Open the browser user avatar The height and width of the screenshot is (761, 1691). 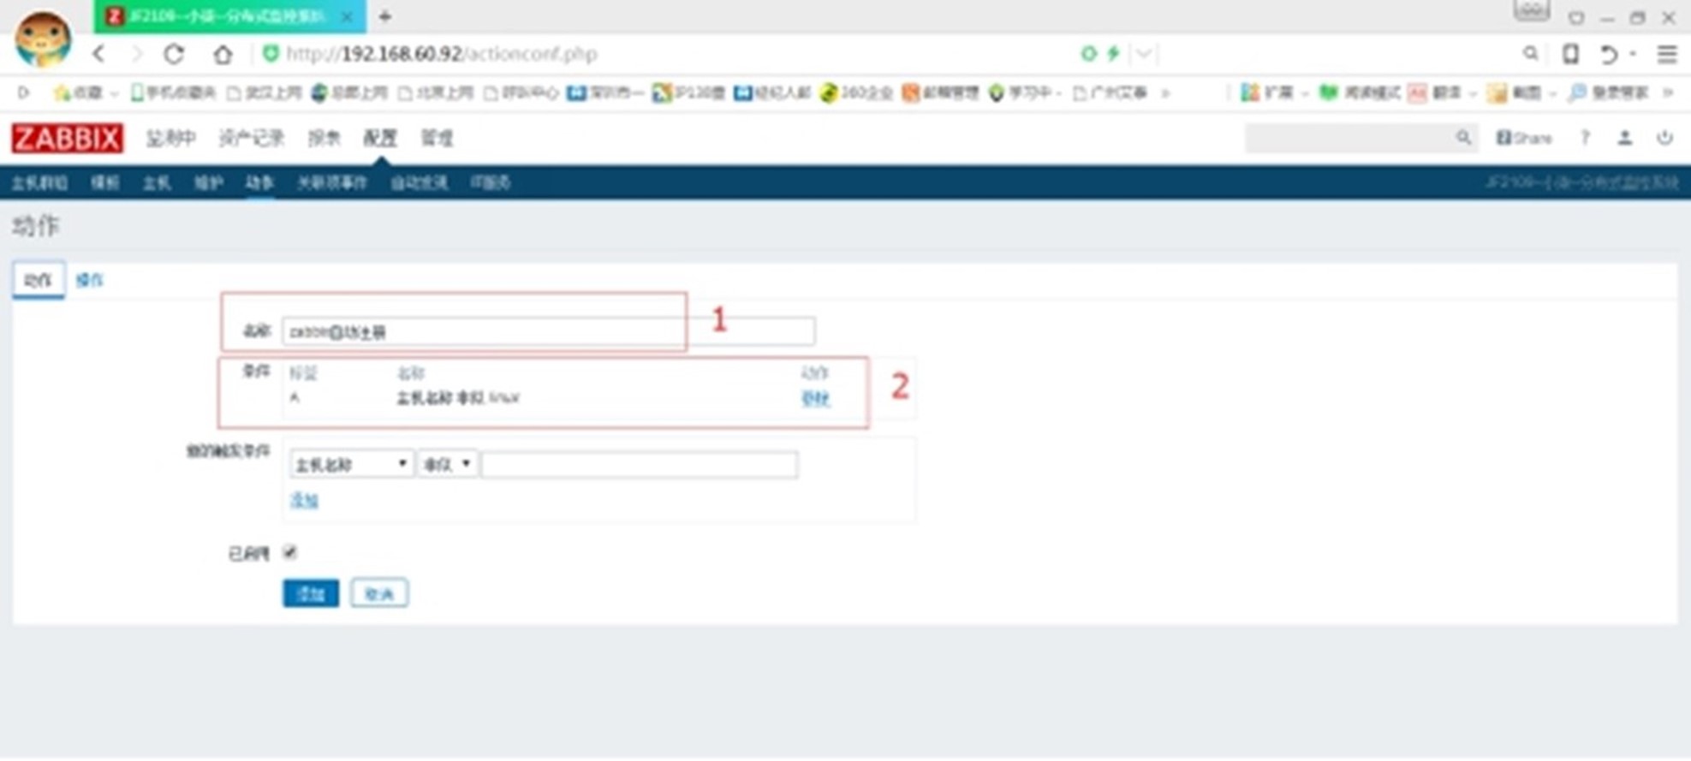pyautogui.click(x=43, y=39)
